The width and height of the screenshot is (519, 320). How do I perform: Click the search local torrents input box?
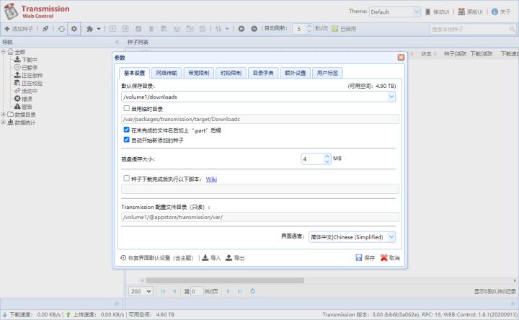coord(470,29)
